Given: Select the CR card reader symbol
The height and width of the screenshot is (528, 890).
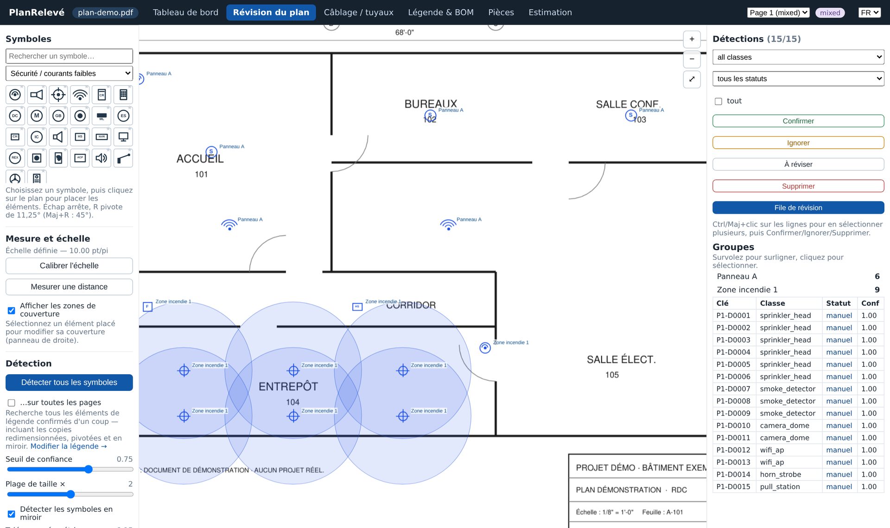Looking at the screenshot, I should point(102,94).
